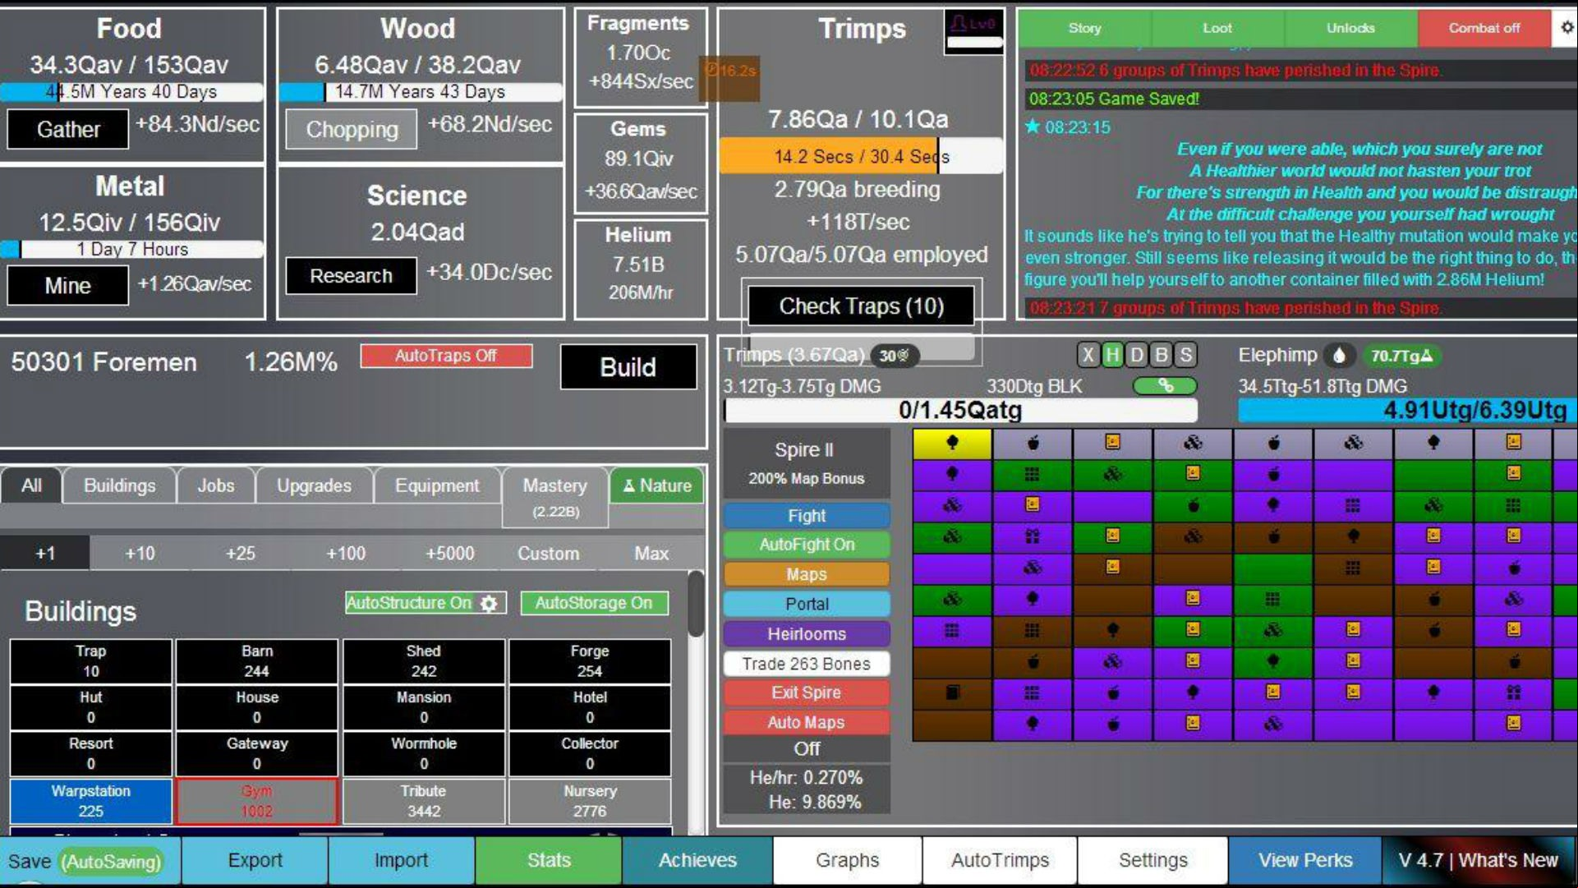Click the Trimps health bar 0/1.45Qatg

(x=960, y=410)
